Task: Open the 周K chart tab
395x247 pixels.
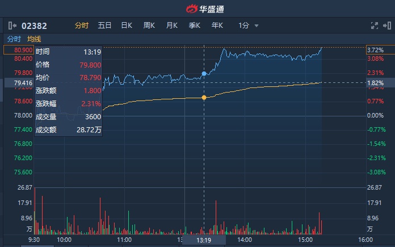Action: coord(149,26)
